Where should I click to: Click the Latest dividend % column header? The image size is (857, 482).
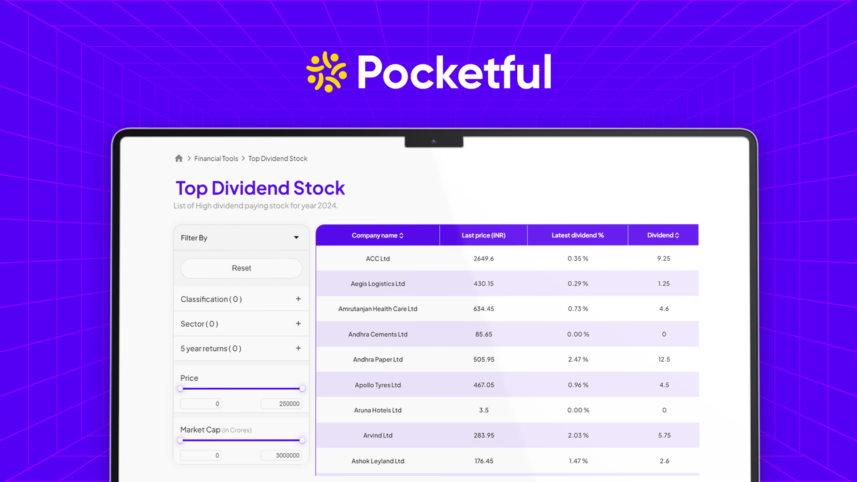578,235
